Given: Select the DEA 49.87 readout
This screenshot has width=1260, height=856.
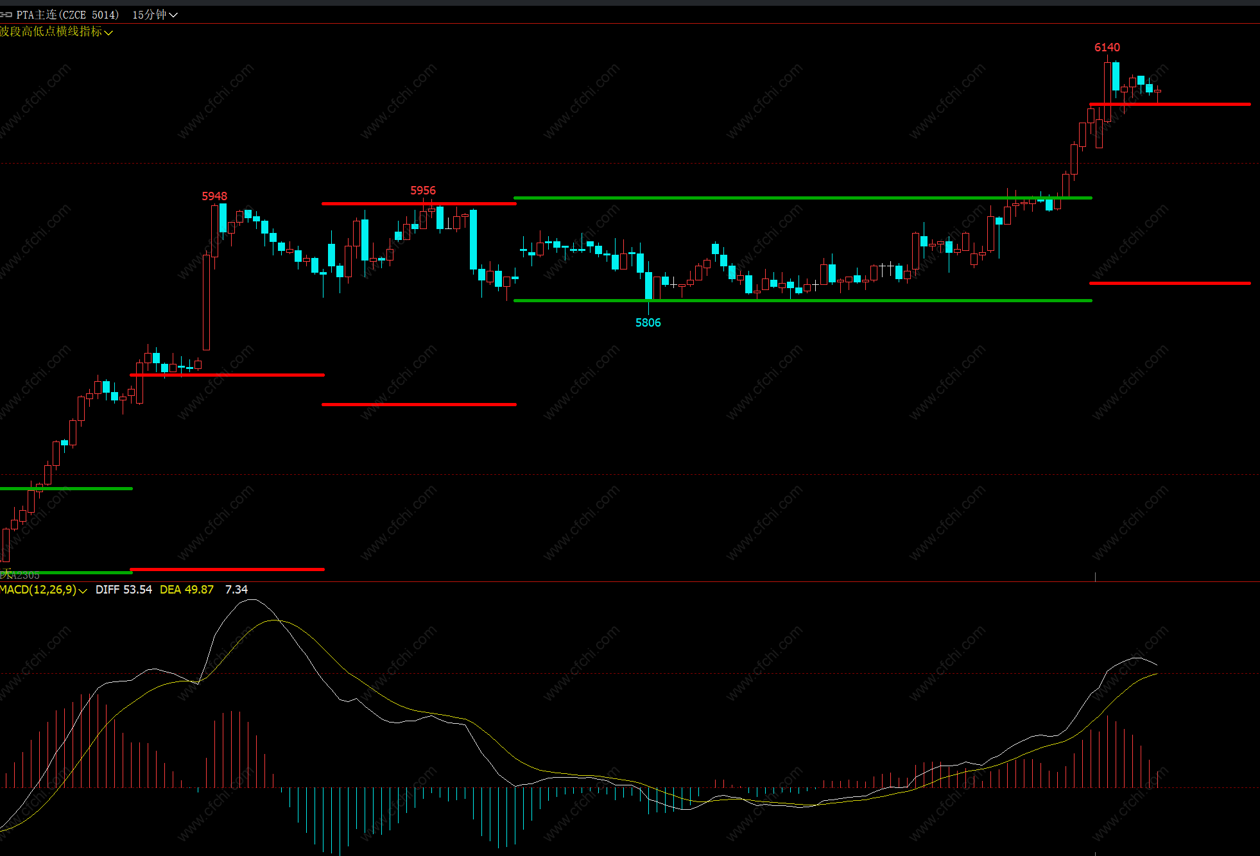Looking at the screenshot, I should tap(186, 590).
